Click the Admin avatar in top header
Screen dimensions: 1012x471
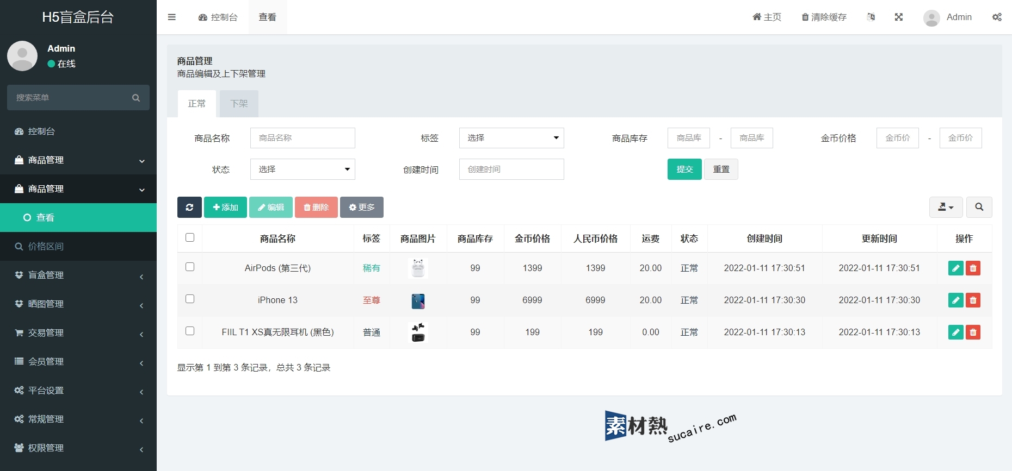coord(931,17)
